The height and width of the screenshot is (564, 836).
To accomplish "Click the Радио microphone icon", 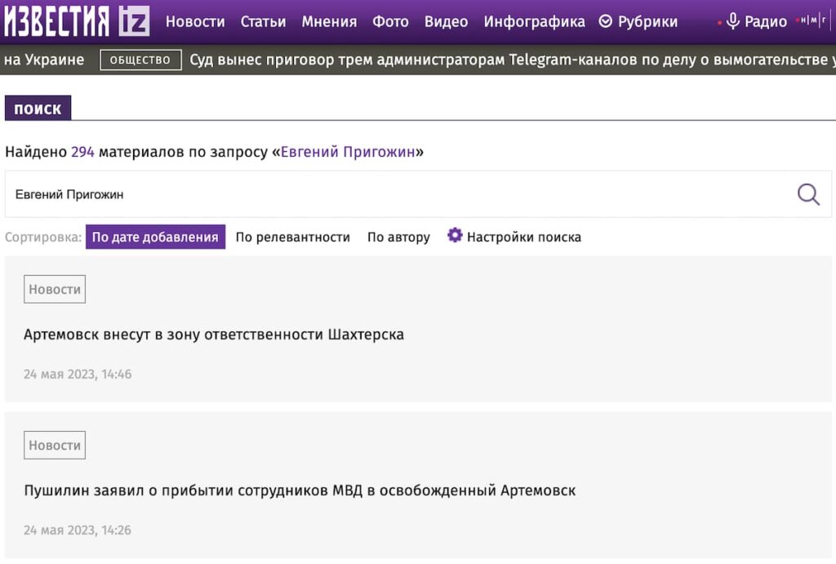I will click(x=733, y=21).
